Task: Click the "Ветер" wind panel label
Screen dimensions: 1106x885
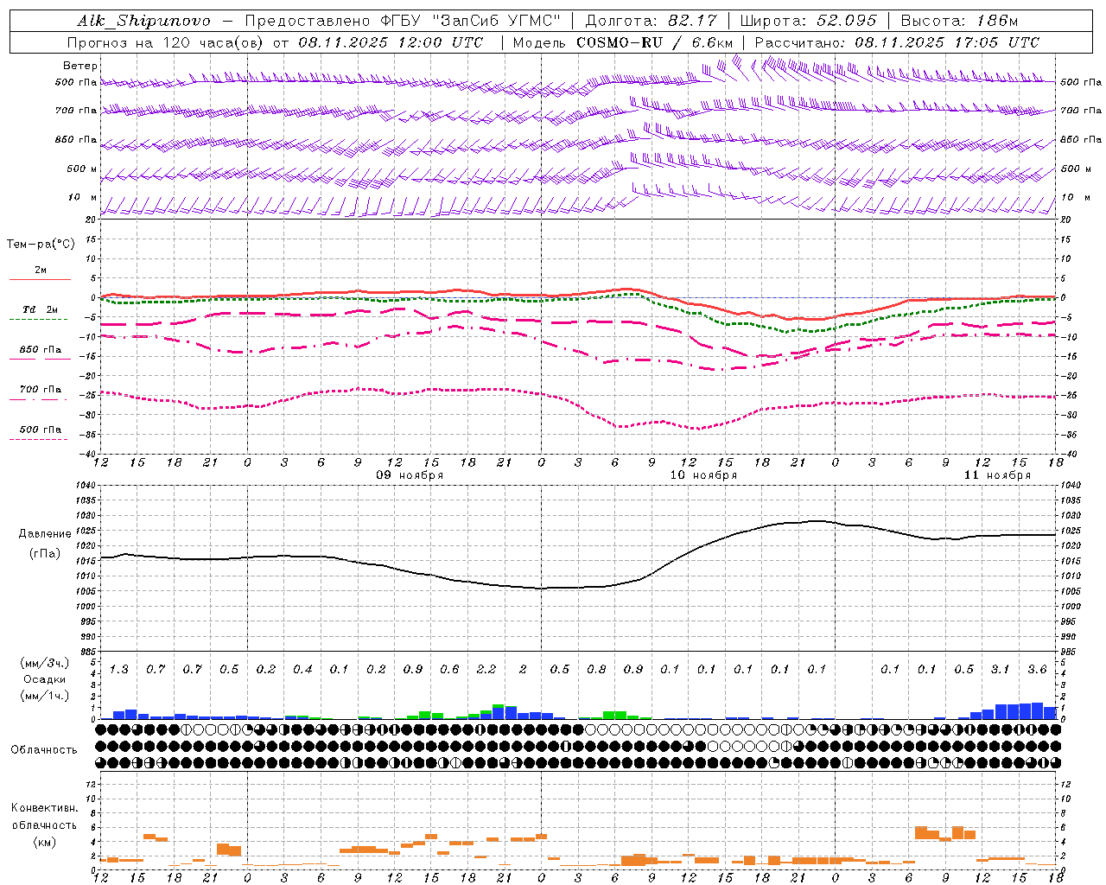Action: click(x=80, y=66)
